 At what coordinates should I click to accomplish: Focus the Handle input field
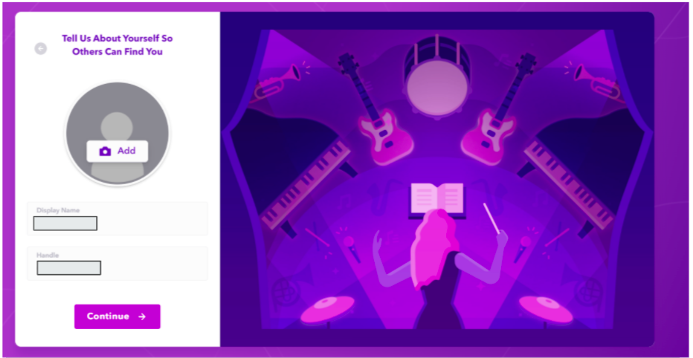coord(117,263)
